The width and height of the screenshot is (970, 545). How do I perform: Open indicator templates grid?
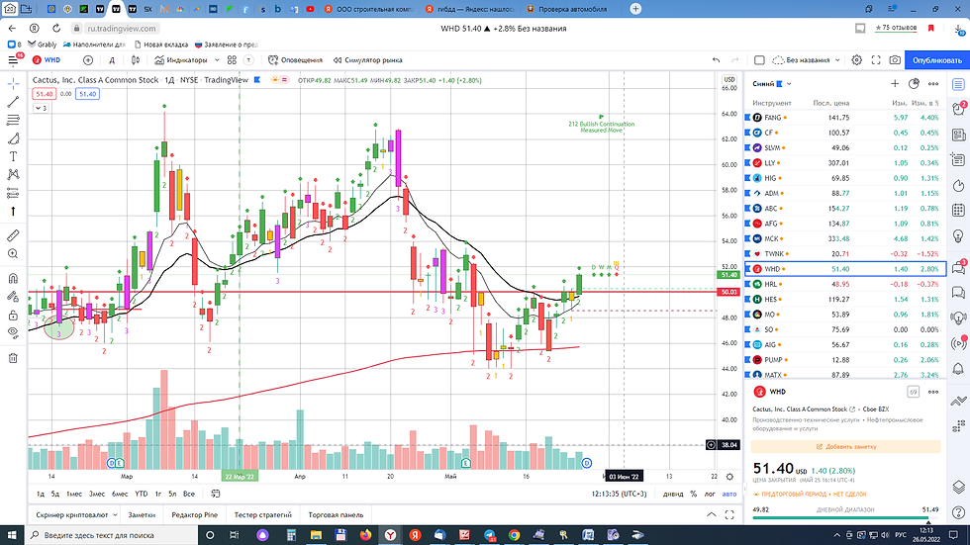(x=232, y=60)
